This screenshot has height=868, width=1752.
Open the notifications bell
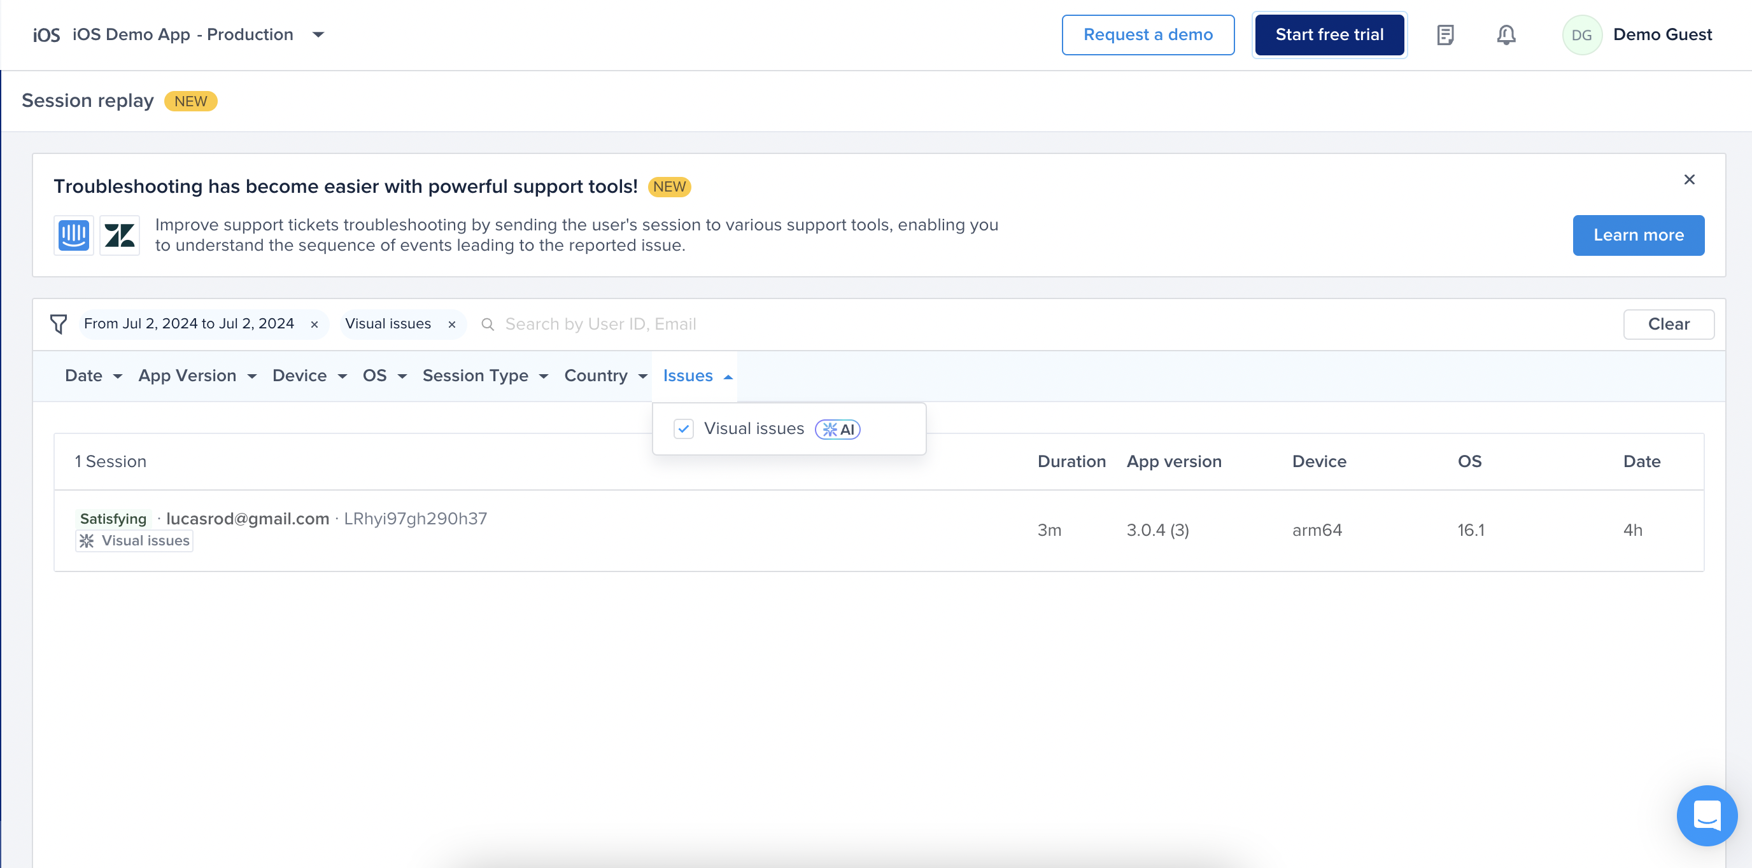[1506, 34]
